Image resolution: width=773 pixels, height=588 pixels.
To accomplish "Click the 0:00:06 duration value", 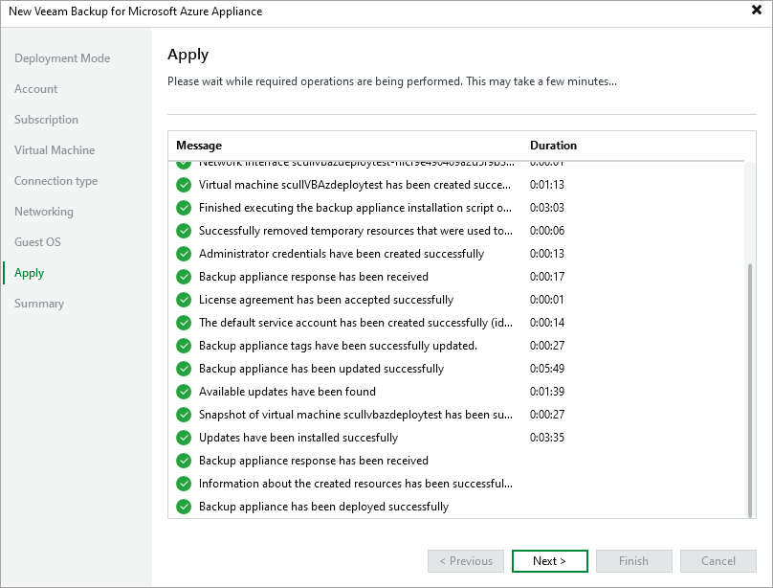I will (x=547, y=231).
